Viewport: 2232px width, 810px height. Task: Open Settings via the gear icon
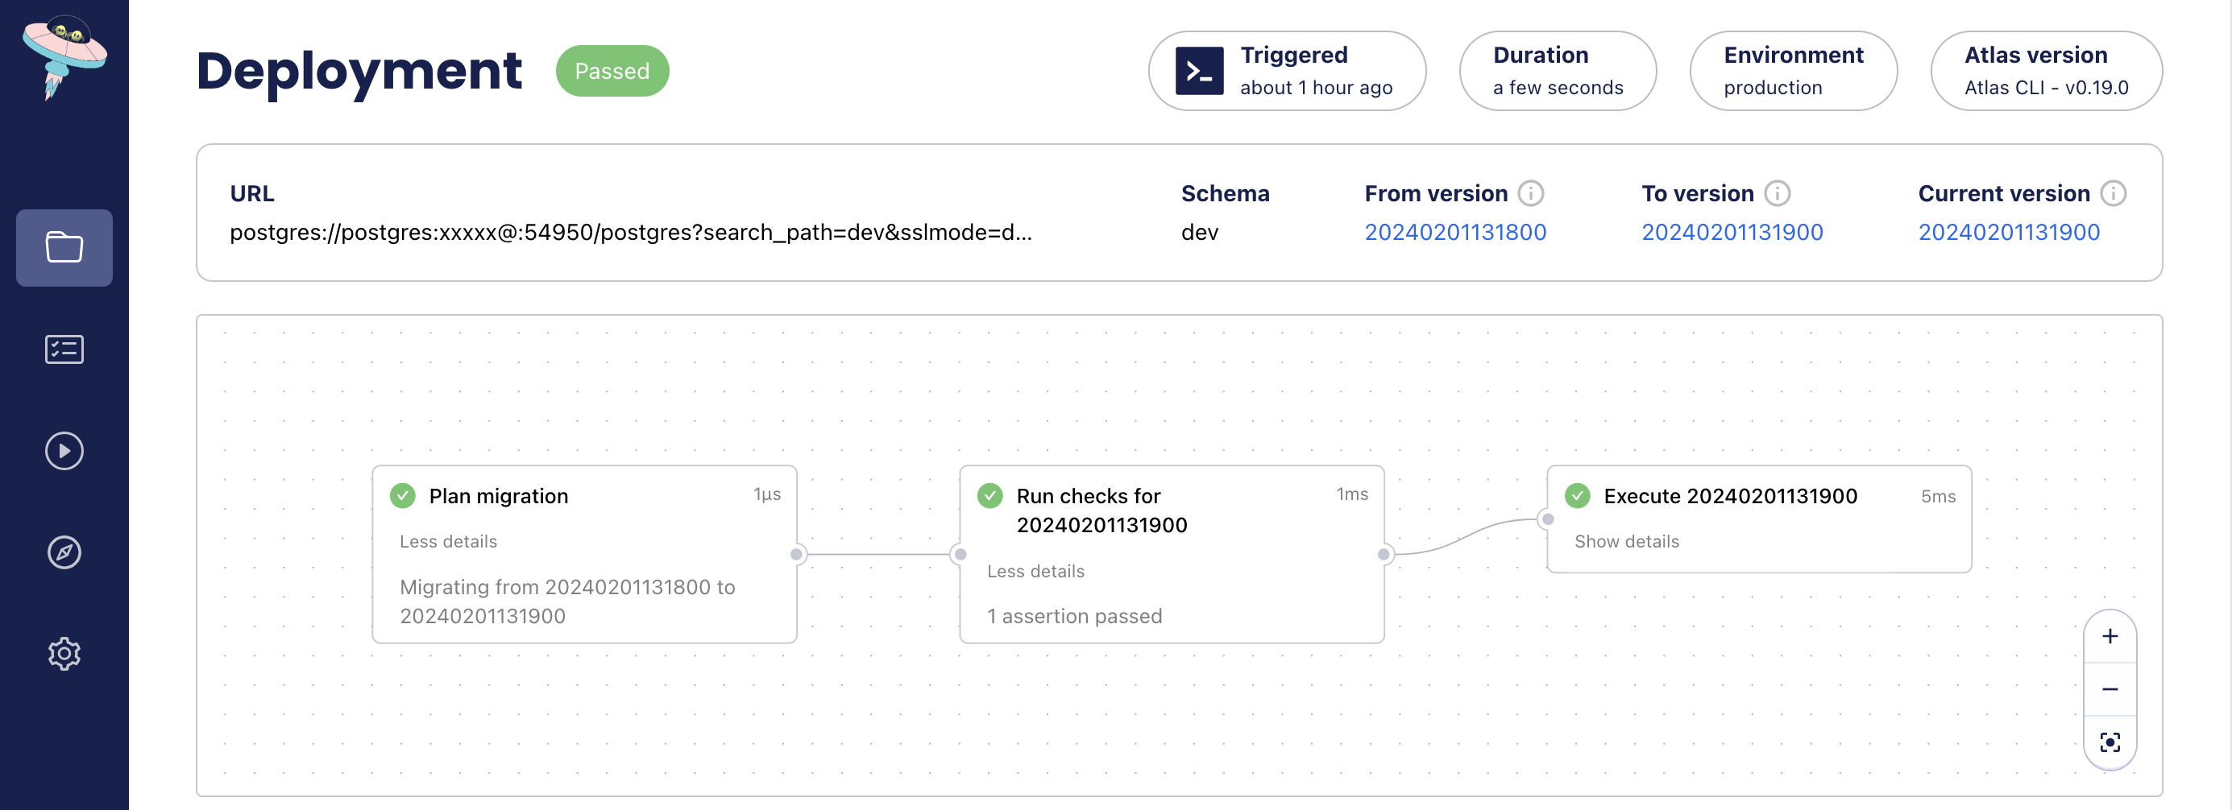point(63,653)
